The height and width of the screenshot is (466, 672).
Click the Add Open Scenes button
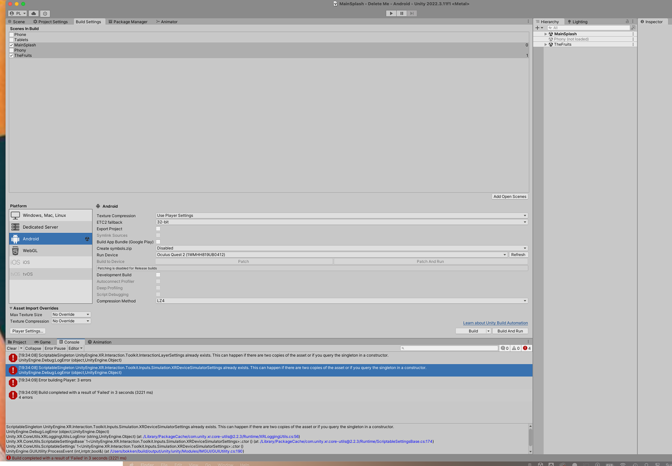coord(510,197)
